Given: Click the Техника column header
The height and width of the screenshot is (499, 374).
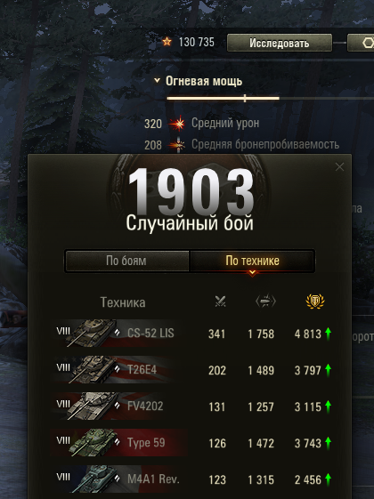Looking at the screenshot, I should 123,302.
